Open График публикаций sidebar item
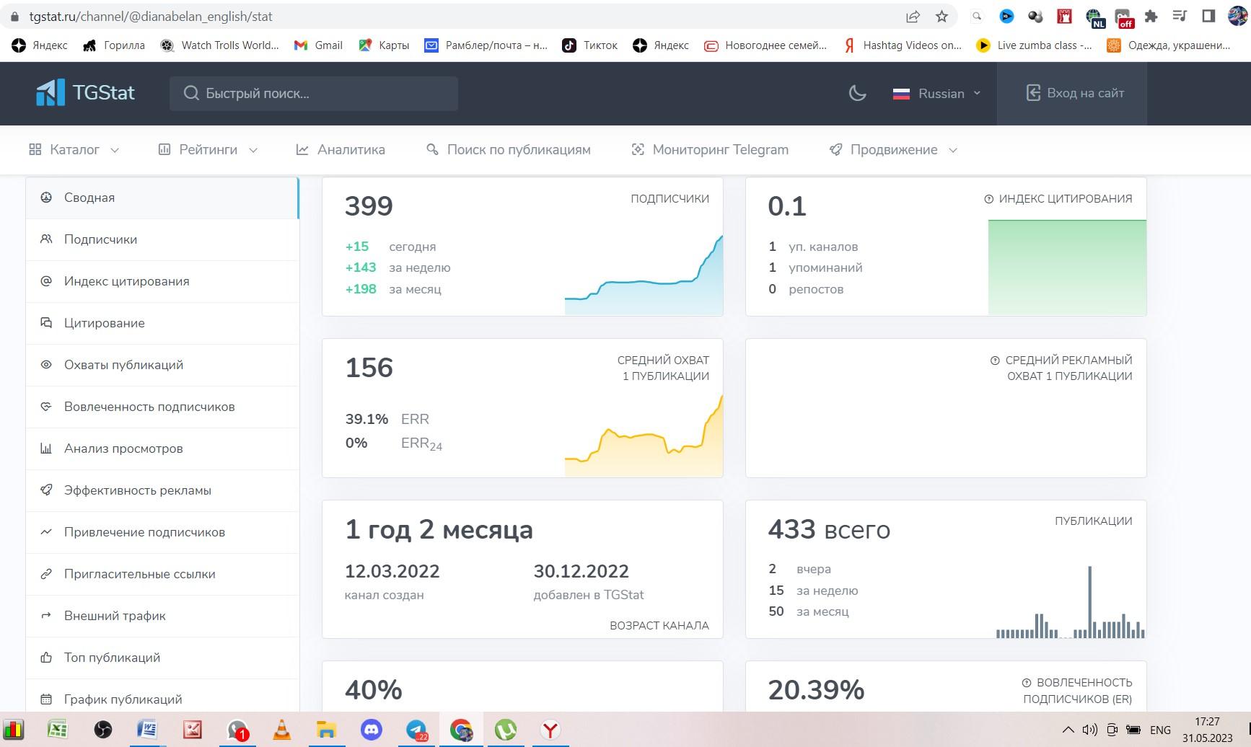Screen dimensions: 1251x747 click(x=162, y=697)
